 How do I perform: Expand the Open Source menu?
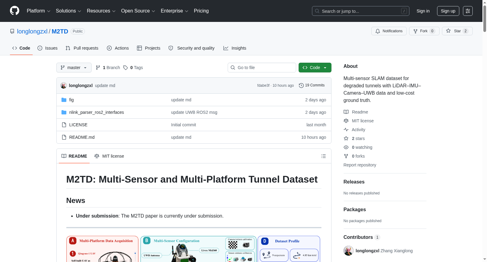138,11
